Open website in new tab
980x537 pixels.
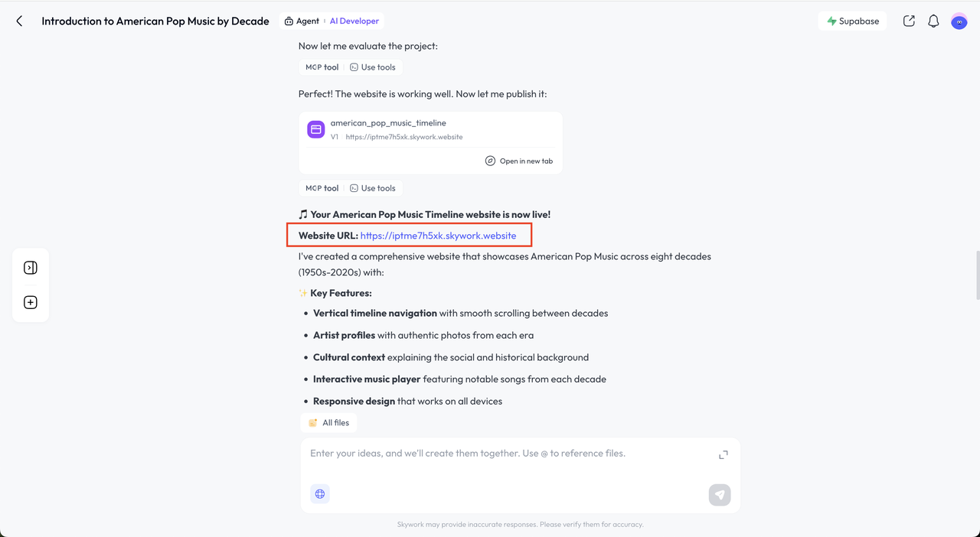coord(519,161)
